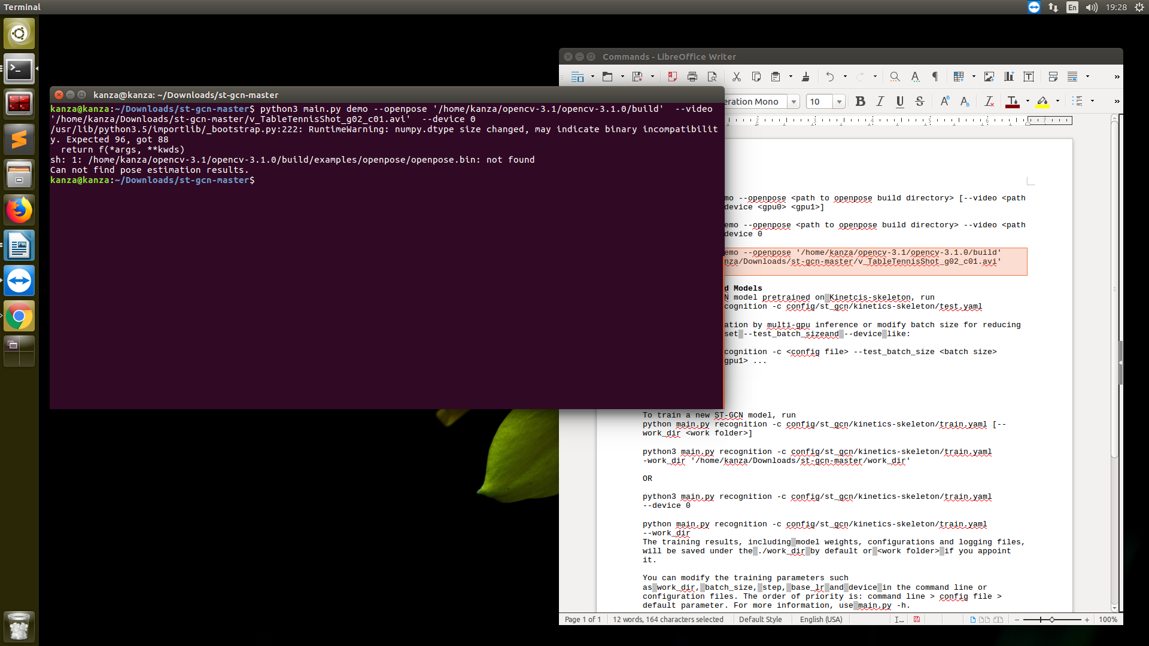This screenshot has width=1149, height=646.
Task: Toggle subscript formatting
Action: (x=965, y=101)
